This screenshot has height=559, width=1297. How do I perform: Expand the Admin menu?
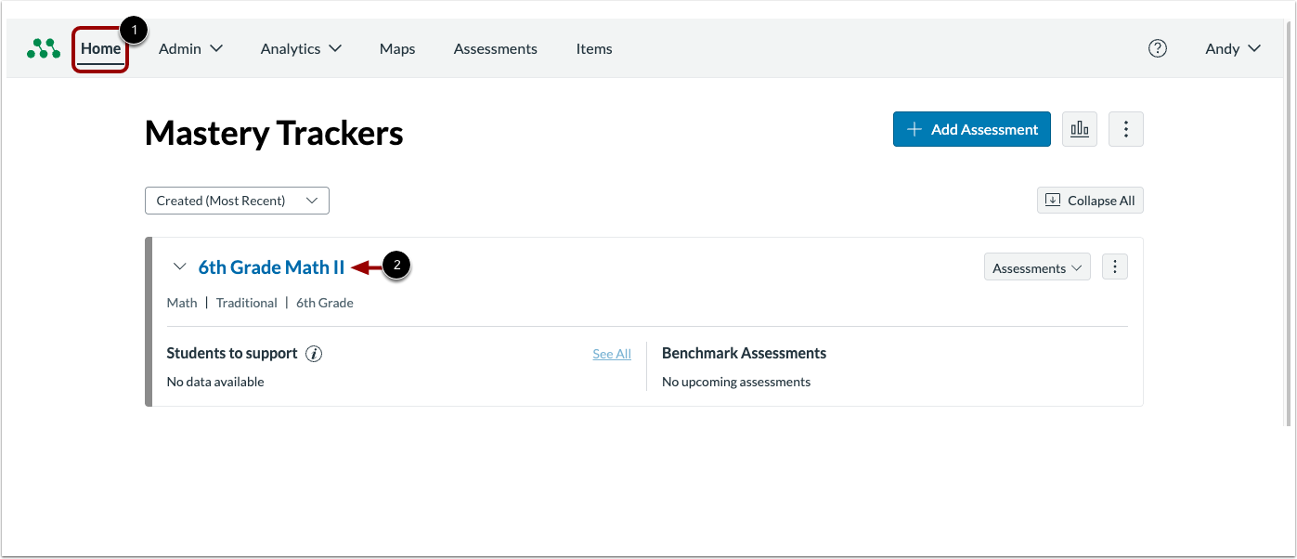point(190,48)
